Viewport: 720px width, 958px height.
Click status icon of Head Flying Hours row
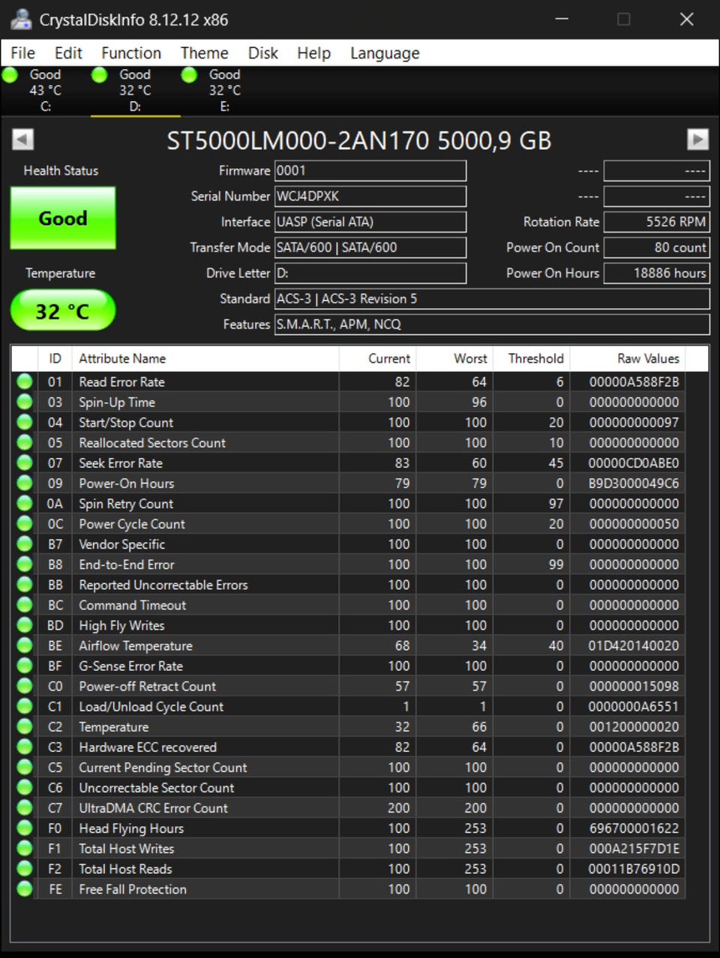coord(25,828)
